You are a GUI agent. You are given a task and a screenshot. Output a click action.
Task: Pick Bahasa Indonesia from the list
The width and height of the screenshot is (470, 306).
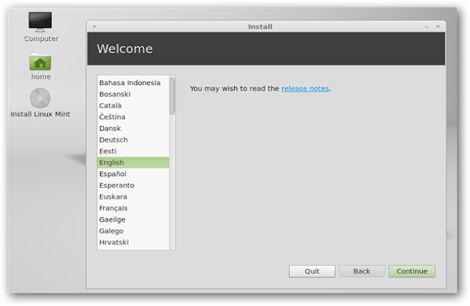coord(133,83)
